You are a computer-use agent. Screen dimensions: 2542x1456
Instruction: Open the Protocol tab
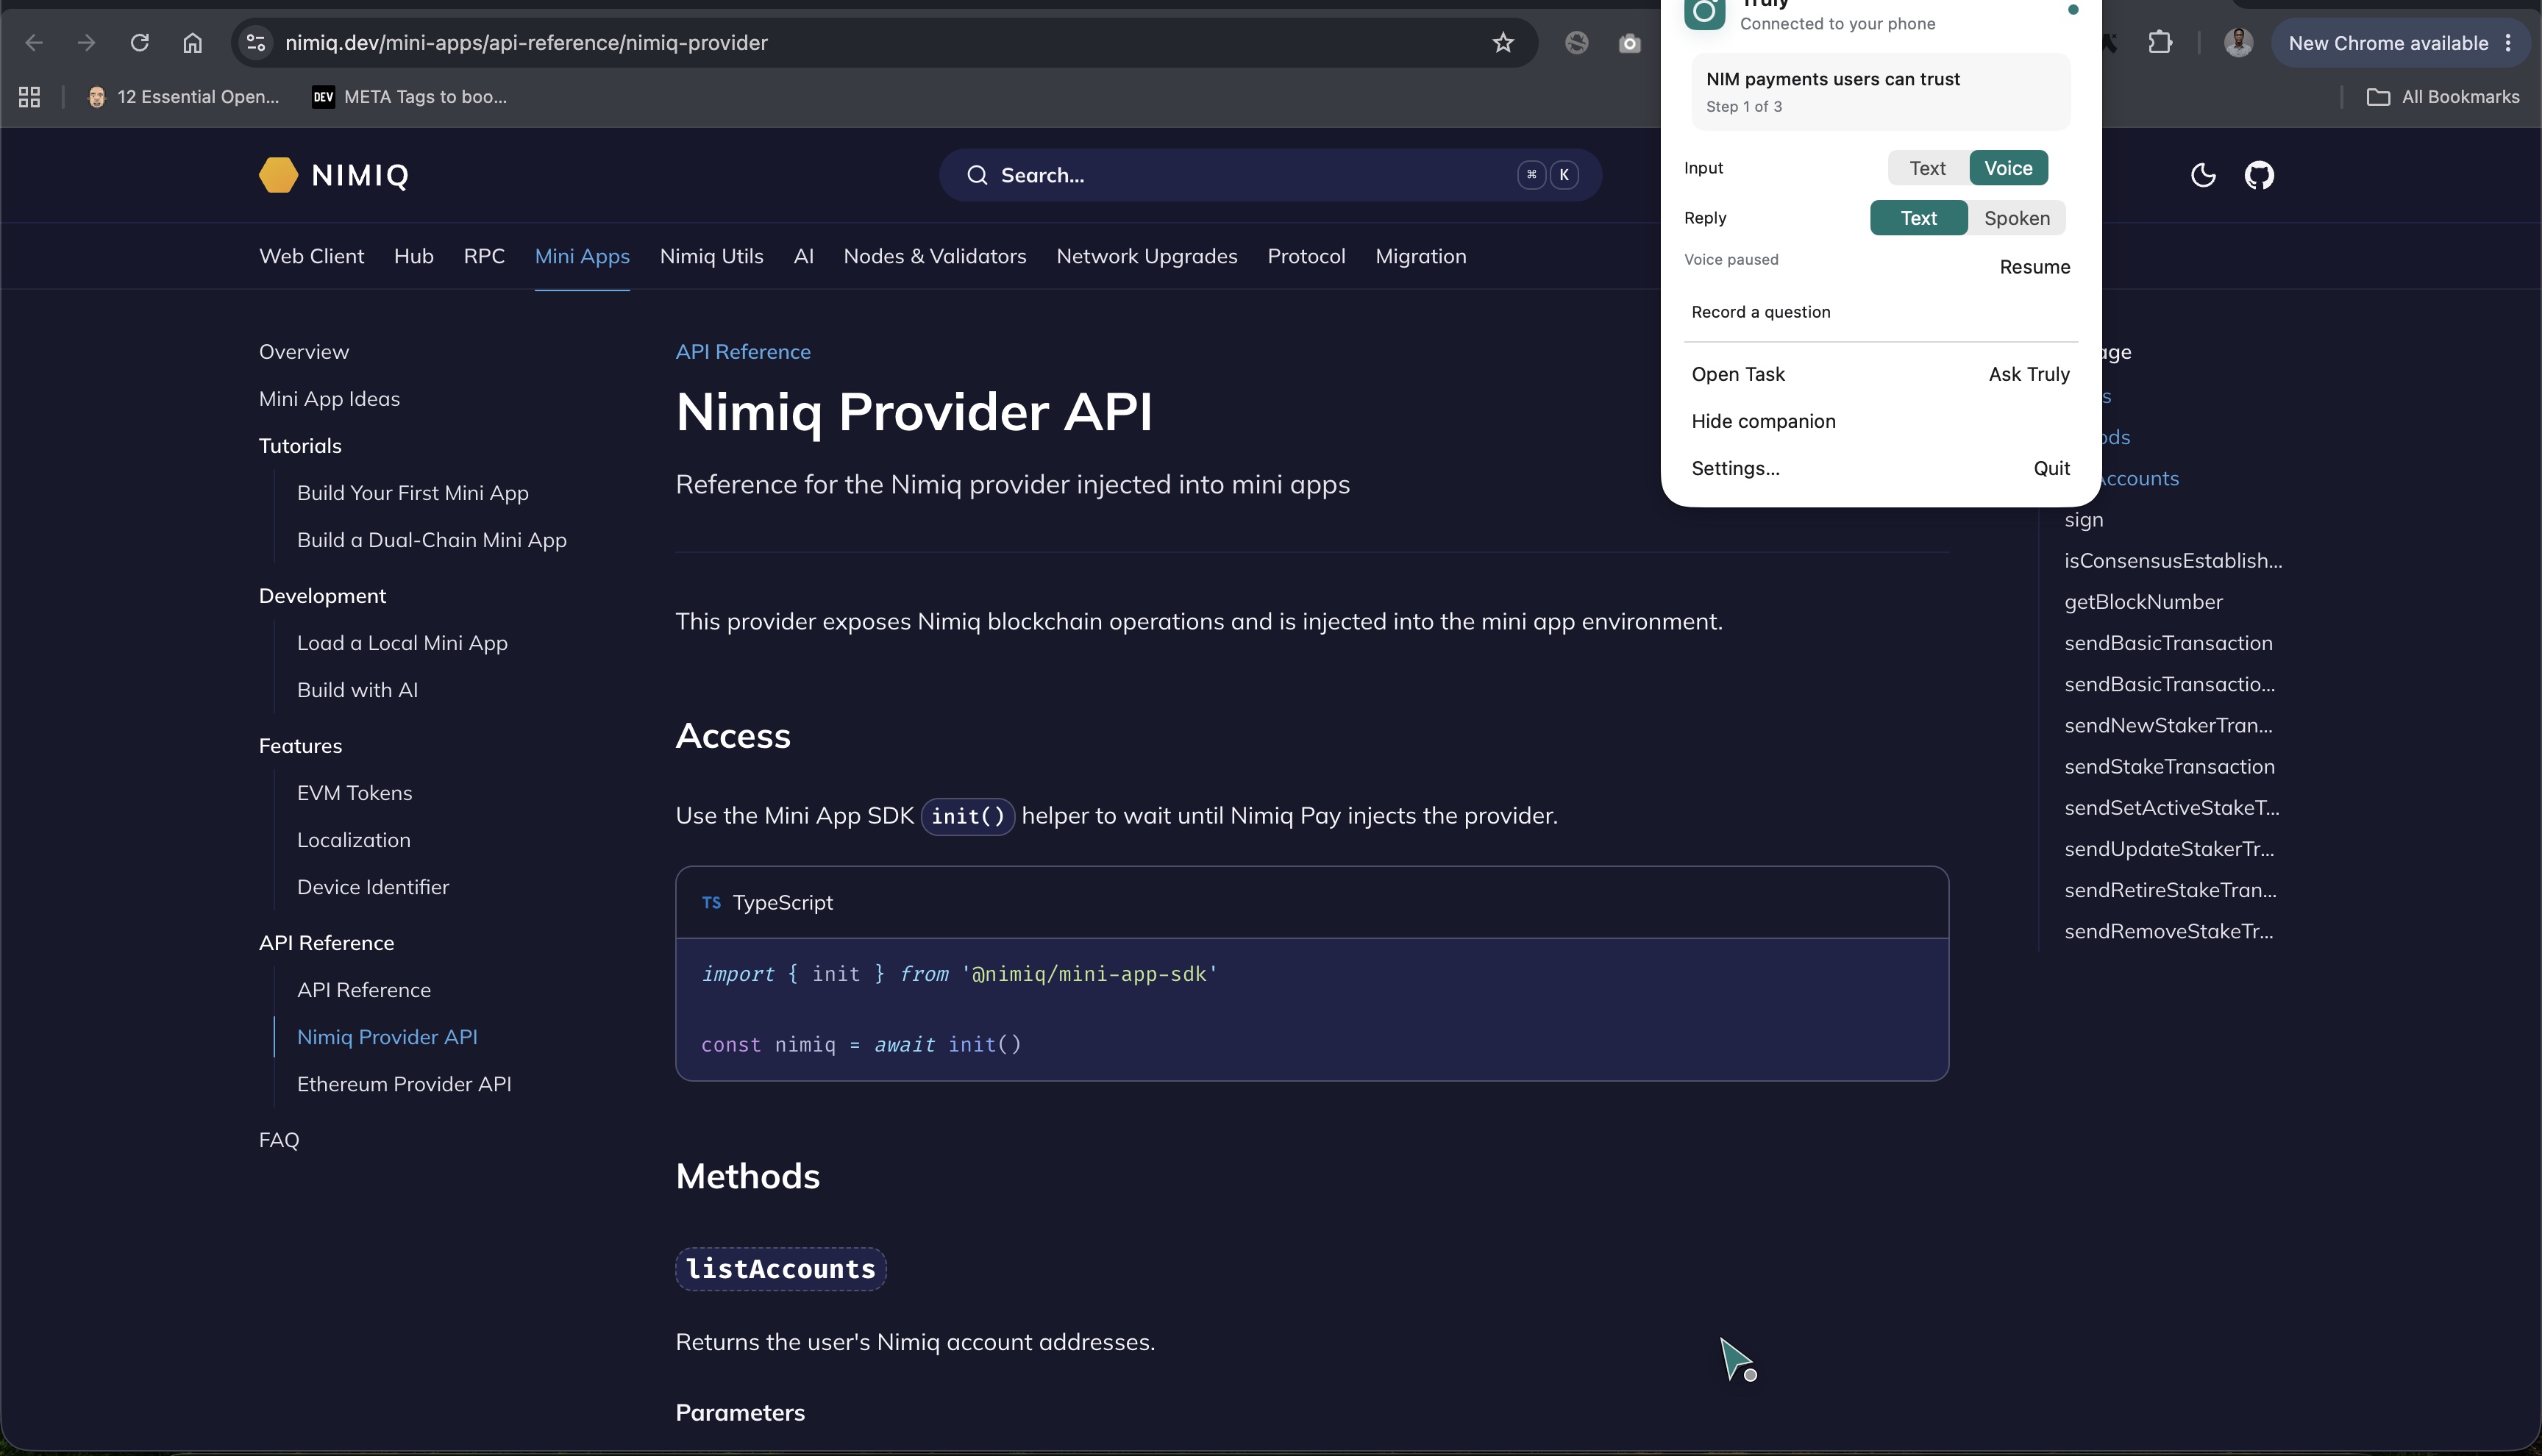coord(1306,256)
